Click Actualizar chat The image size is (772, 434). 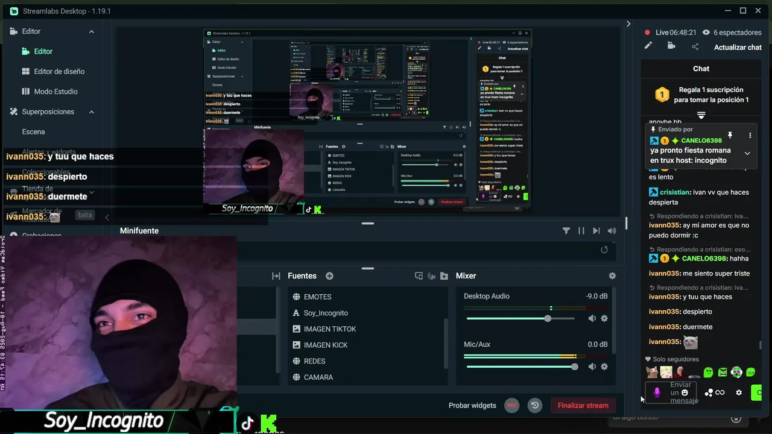click(x=738, y=48)
